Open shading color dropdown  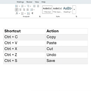[19, 13]
